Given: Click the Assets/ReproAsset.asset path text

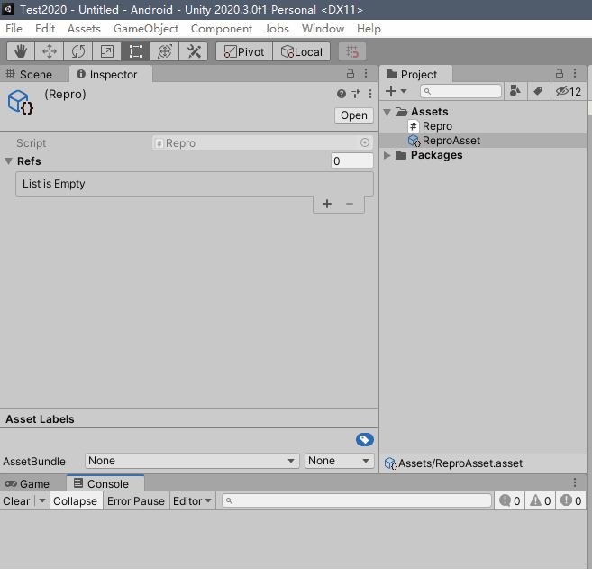Looking at the screenshot, I should (460, 463).
